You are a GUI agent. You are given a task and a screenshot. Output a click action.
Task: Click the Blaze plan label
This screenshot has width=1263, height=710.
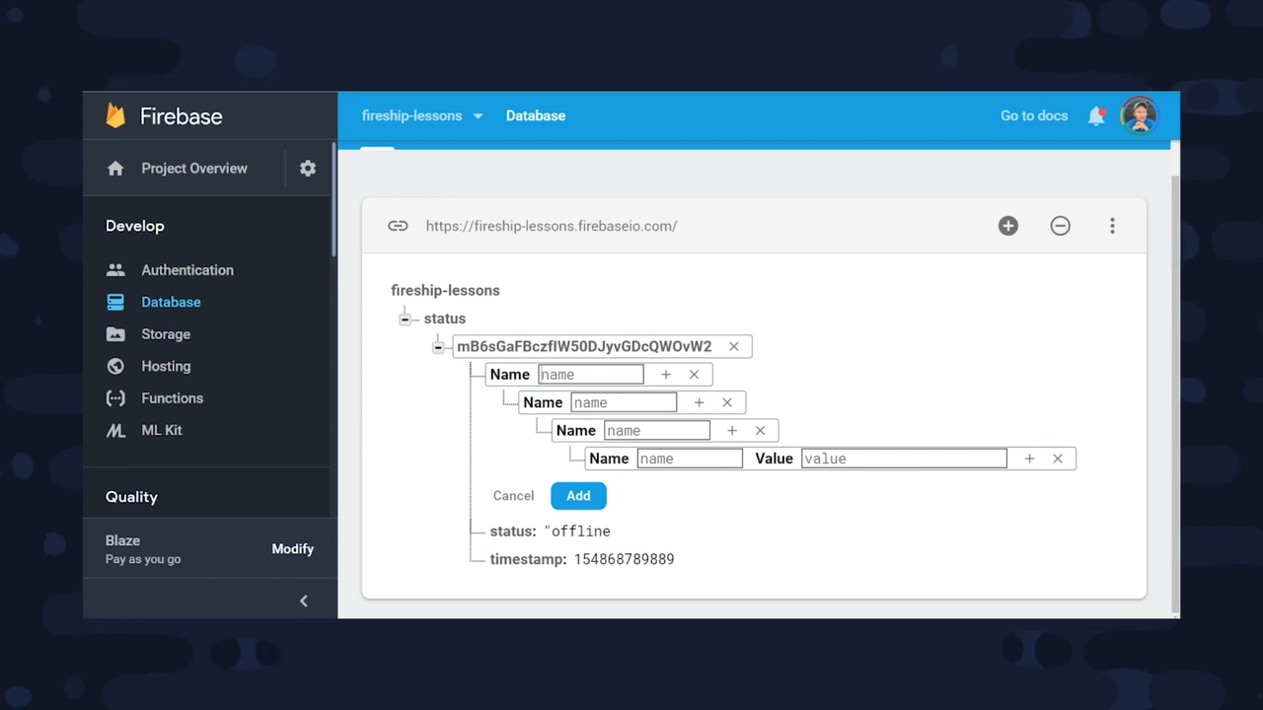(x=123, y=540)
